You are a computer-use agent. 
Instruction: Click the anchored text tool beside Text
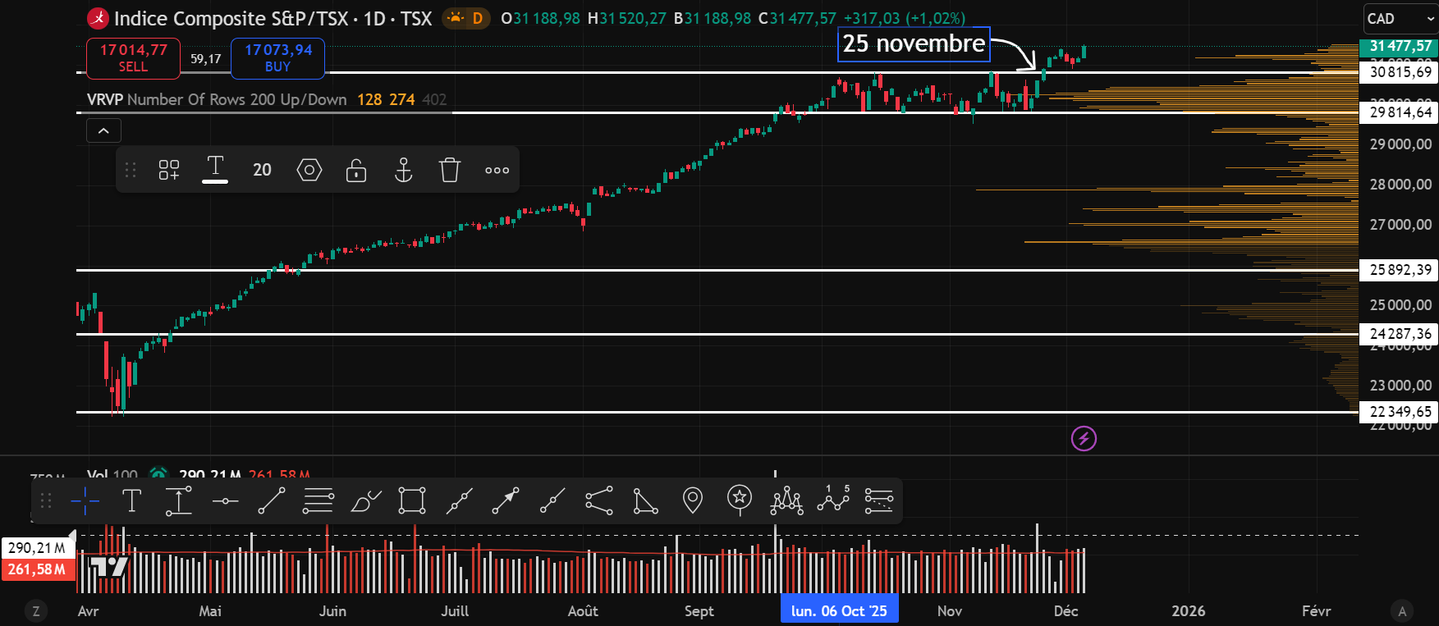click(178, 500)
